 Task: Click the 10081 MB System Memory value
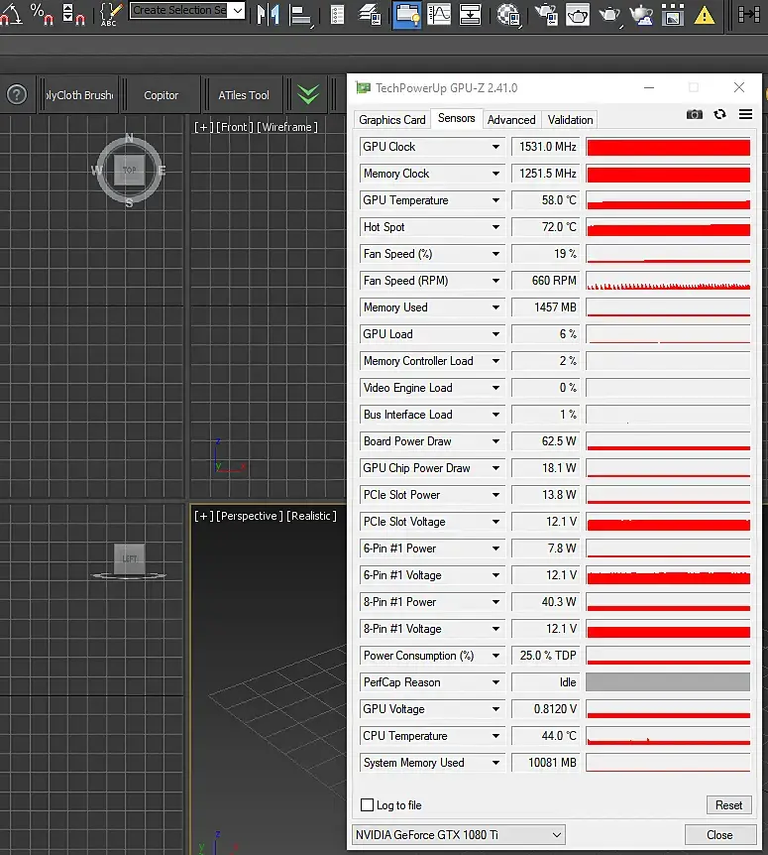point(546,763)
